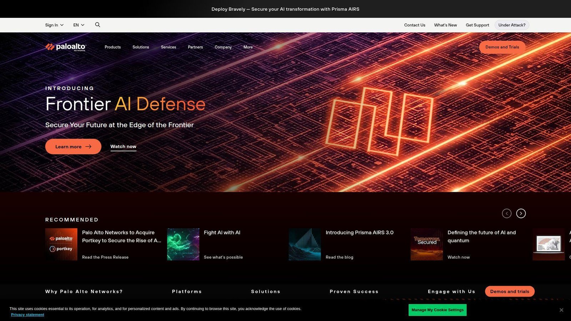This screenshot has height=321, width=571.
Task: Open Palo Alto Networks to Acquire Portkey title
Action: point(122,236)
